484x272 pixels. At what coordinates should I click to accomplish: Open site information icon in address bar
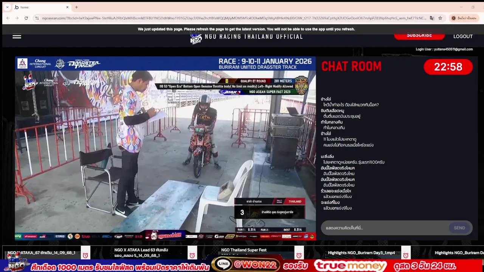tap(37, 18)
